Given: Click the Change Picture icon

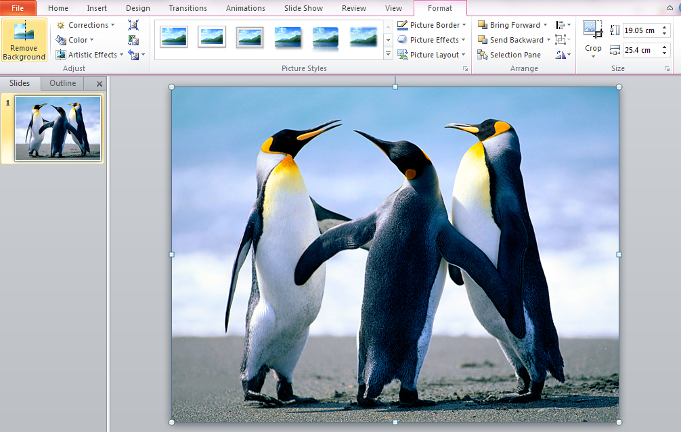Looking at the screenshot, I should click(x=133, y=40).
